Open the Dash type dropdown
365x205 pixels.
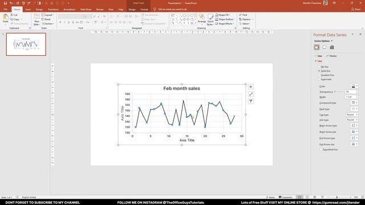pyautogui.click(x=354, y=109)
